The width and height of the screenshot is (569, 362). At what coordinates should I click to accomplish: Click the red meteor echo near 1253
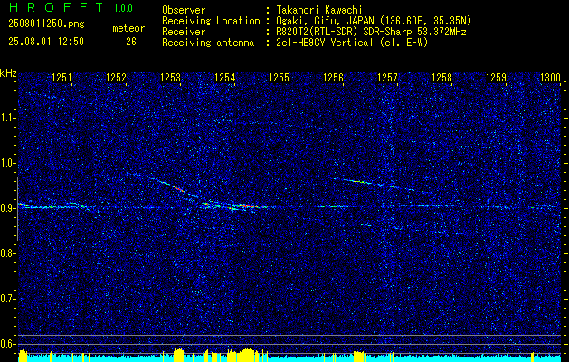177,188
